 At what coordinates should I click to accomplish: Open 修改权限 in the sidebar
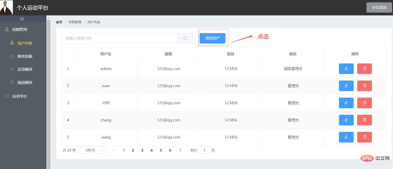[x=25, y=57]
